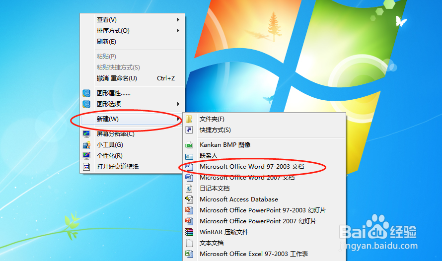Click 刷新(E) to refresh desktop
Viewport: 442px width, 261px height.
pos(133,42)
